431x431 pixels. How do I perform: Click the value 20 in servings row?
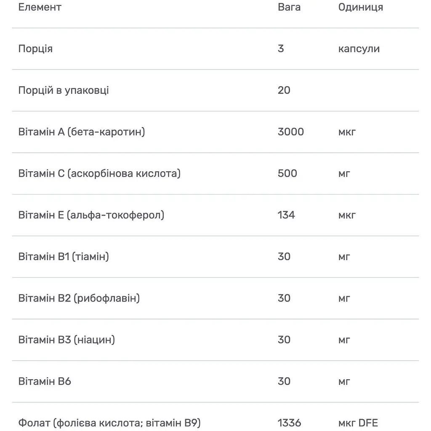pos(284,90)
